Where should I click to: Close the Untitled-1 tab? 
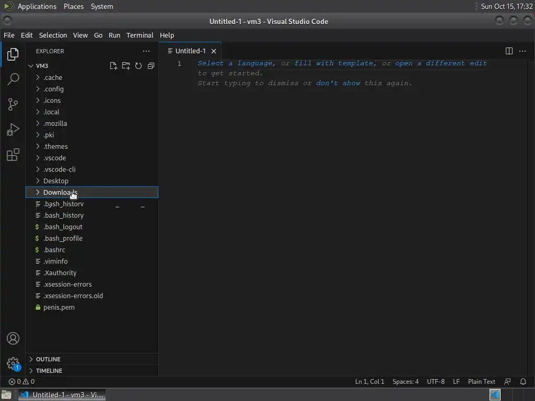[214, 51]
